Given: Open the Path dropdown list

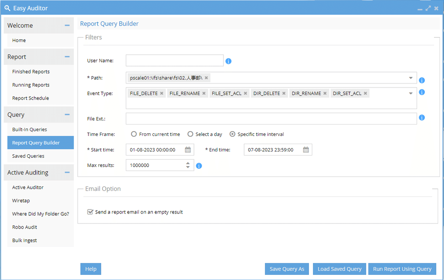Looking at the screenshot, I should 411,78.
